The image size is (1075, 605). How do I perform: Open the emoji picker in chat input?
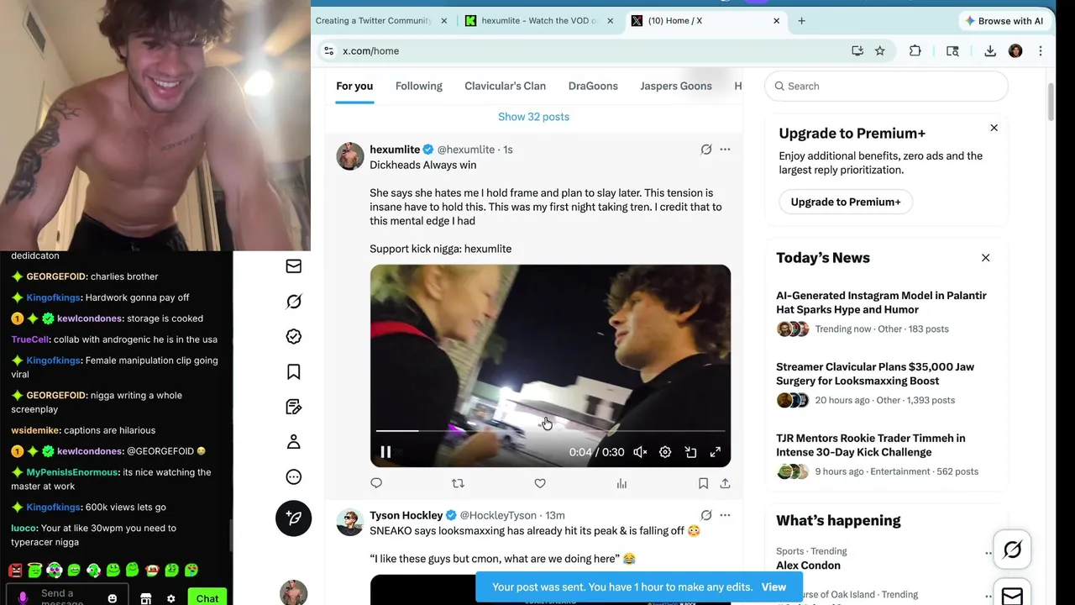point(113,598)
